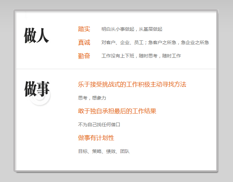Click the orange heading 做事有计划性

pos(96,138)
